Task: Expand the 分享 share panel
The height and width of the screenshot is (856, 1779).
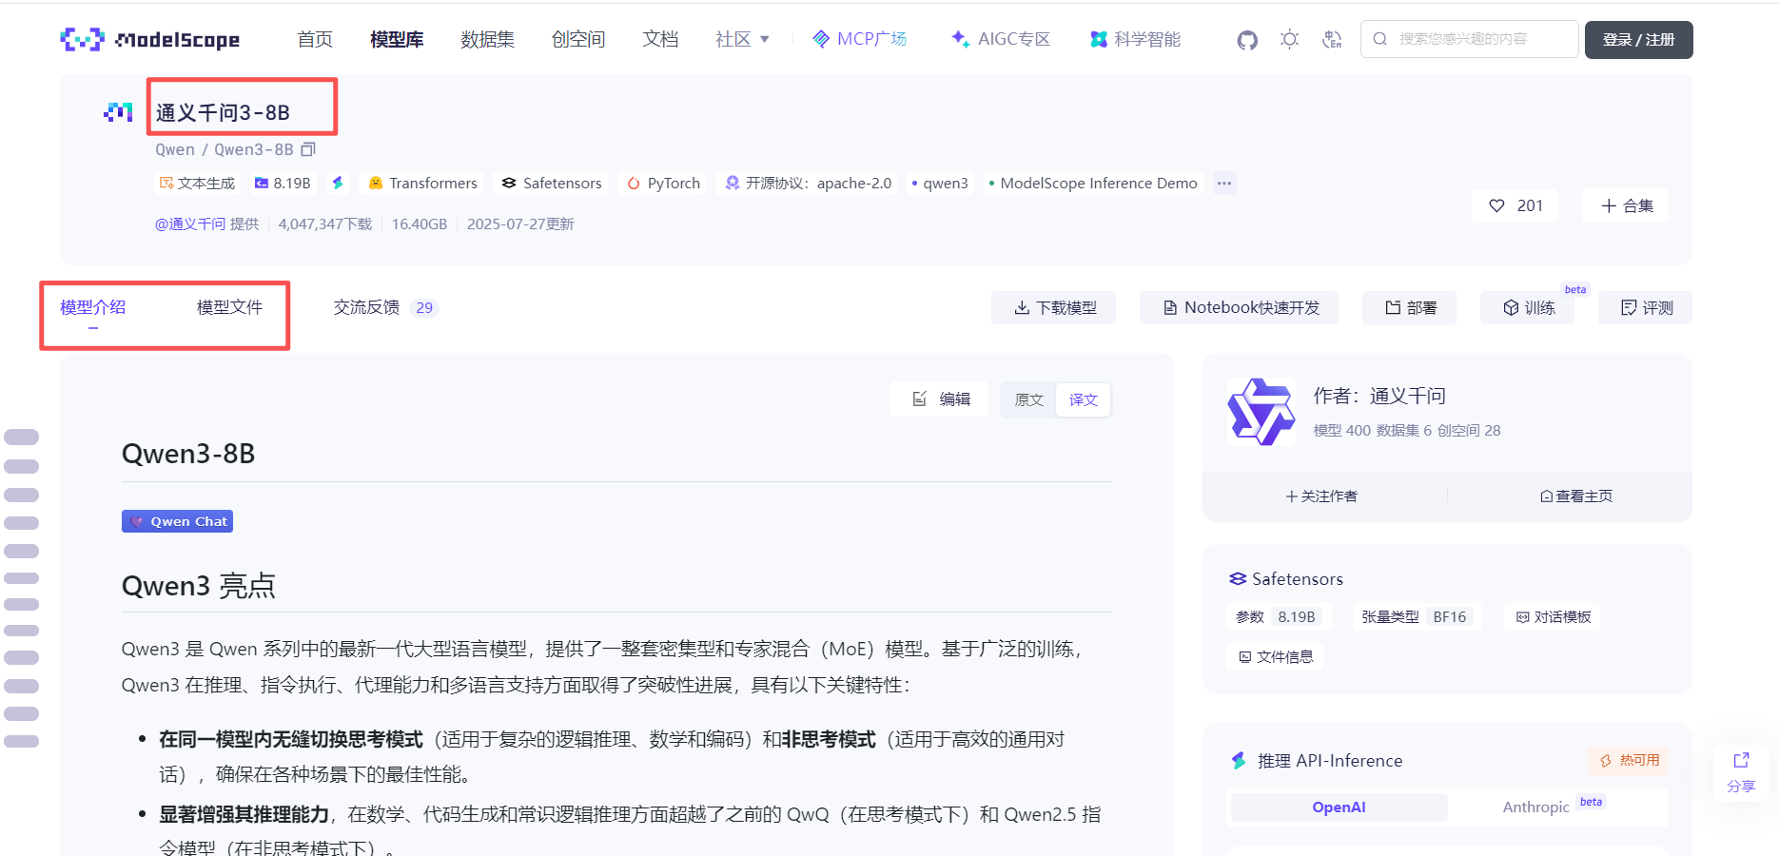Action: pos(1741,772)
